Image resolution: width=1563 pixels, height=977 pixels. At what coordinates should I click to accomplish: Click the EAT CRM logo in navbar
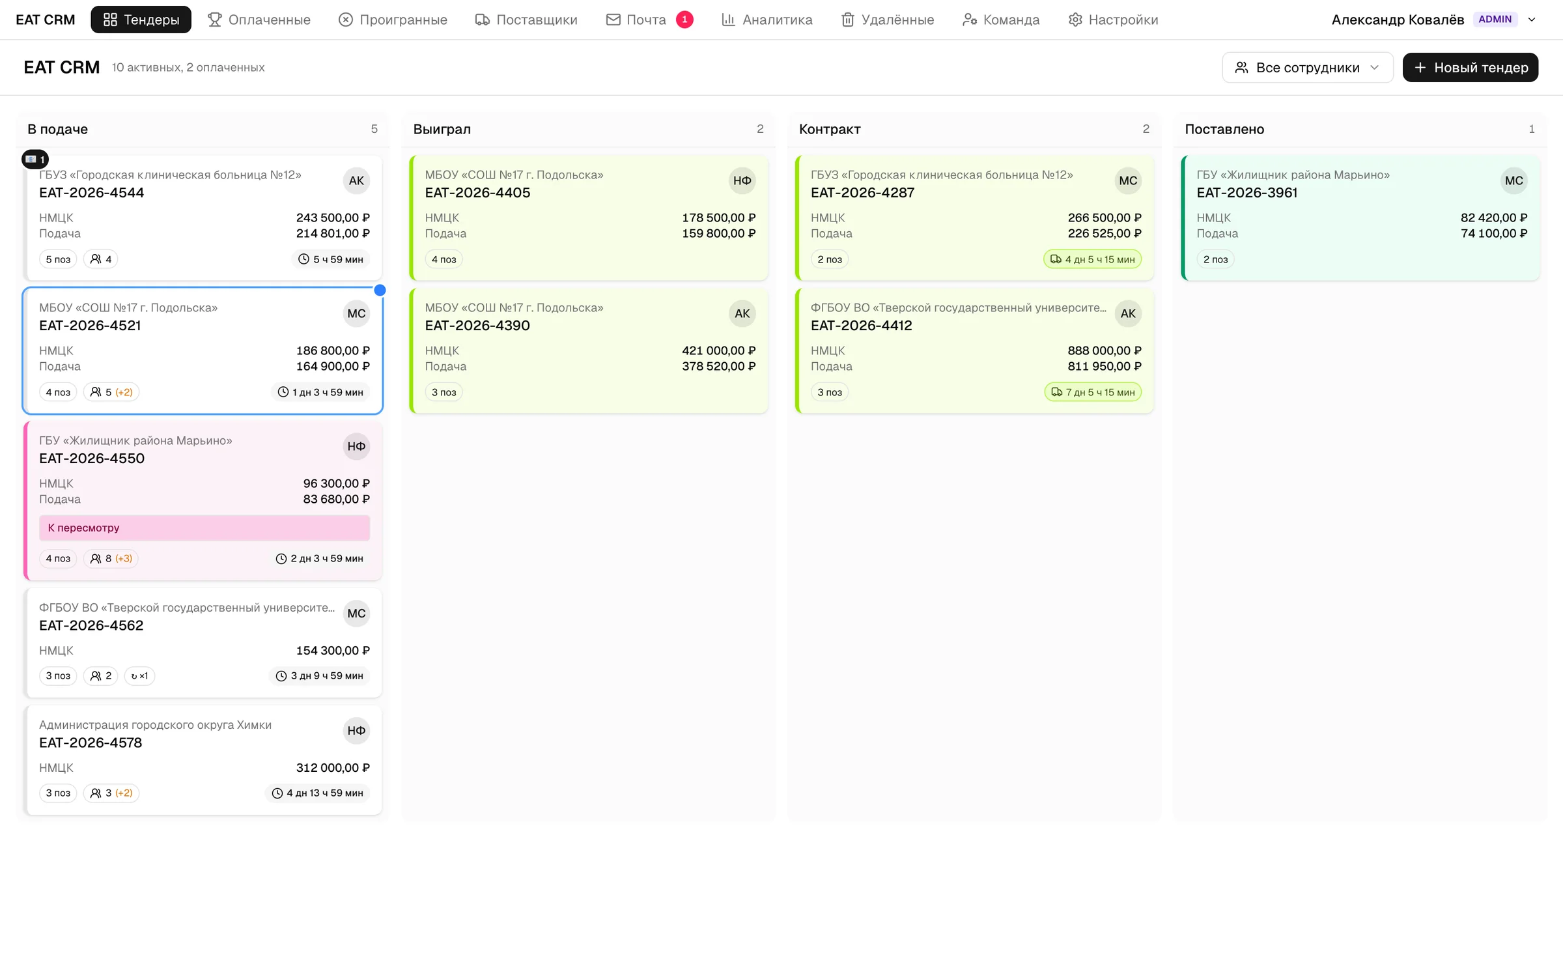coord(46,20)
